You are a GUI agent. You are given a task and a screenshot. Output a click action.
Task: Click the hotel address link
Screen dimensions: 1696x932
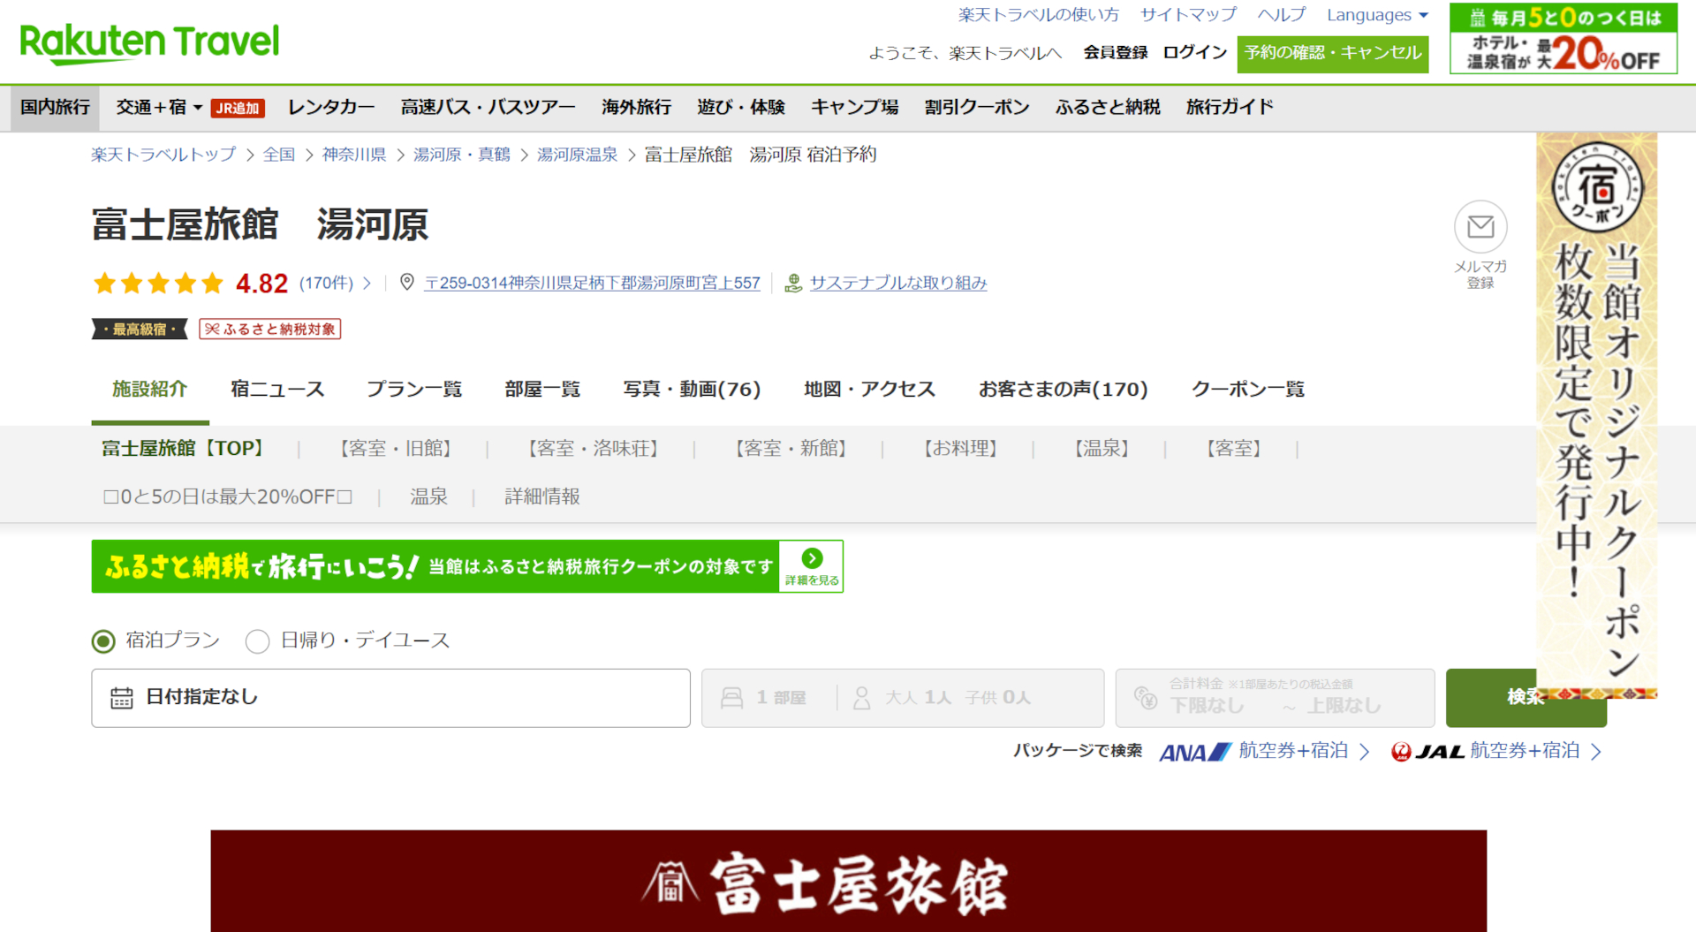[592, 284]
